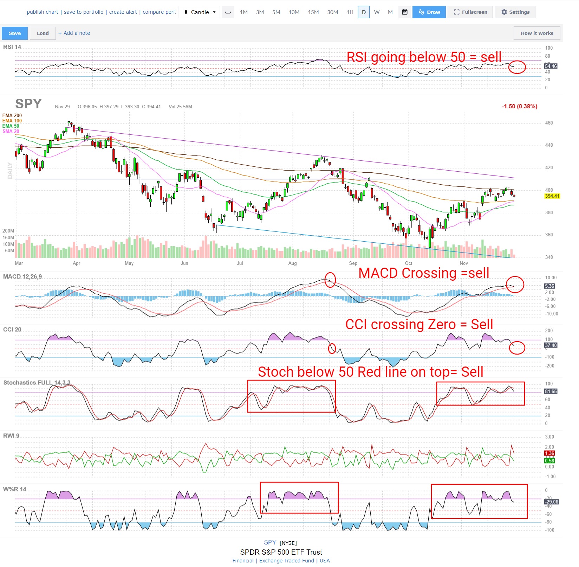
Task: Click the 394.41 current price tag
Action: [552, 196]
